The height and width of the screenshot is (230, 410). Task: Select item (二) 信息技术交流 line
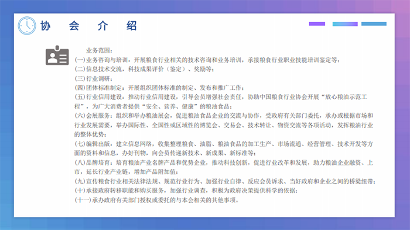[144, 69]
